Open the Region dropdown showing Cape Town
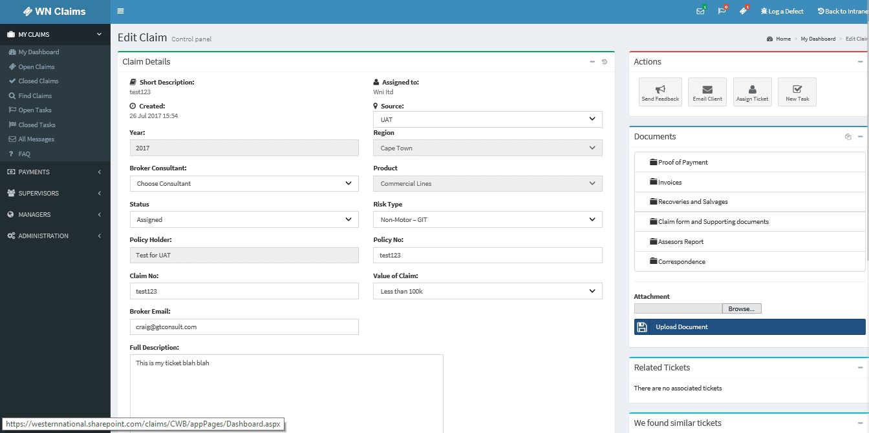Screen dimensions: 869x433 tap(488, 148)
